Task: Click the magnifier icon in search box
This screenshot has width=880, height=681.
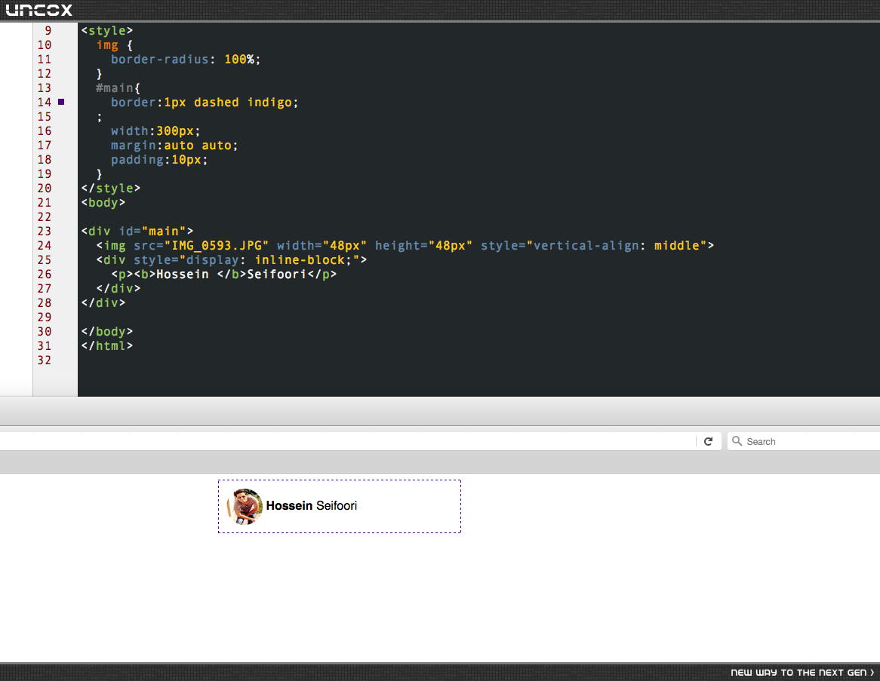Action: click(x=737, y=441)
